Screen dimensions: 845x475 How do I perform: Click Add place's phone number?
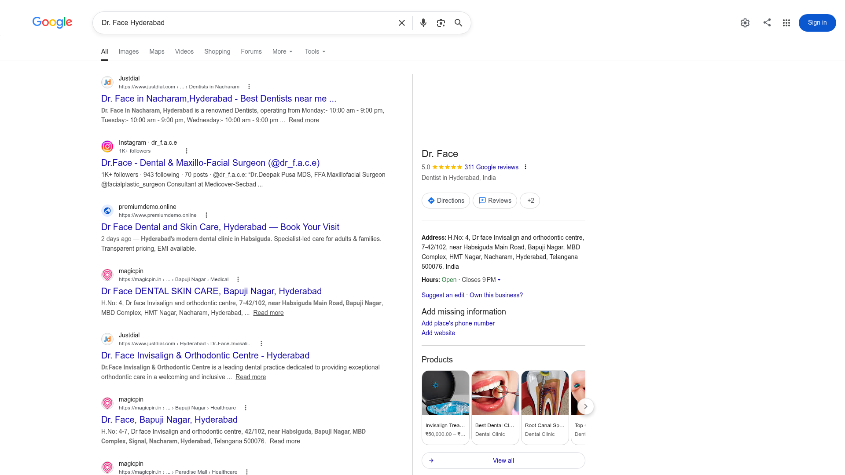coord(458,323)
